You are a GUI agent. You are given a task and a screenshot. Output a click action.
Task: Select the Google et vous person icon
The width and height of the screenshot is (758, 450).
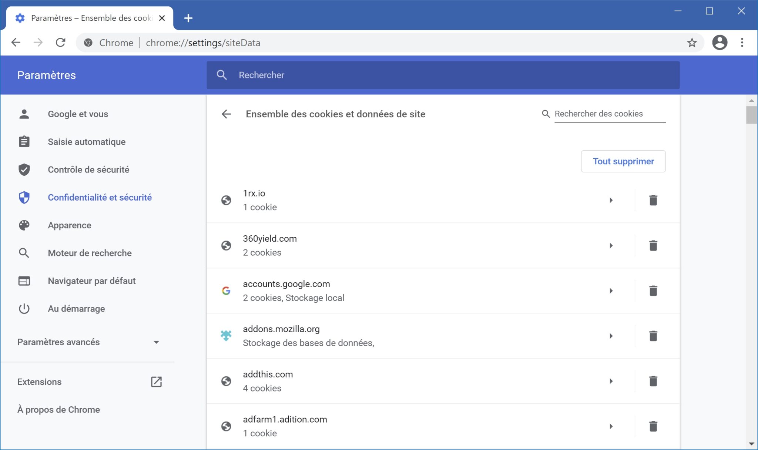pyautogui.click(x=24, y=114)
